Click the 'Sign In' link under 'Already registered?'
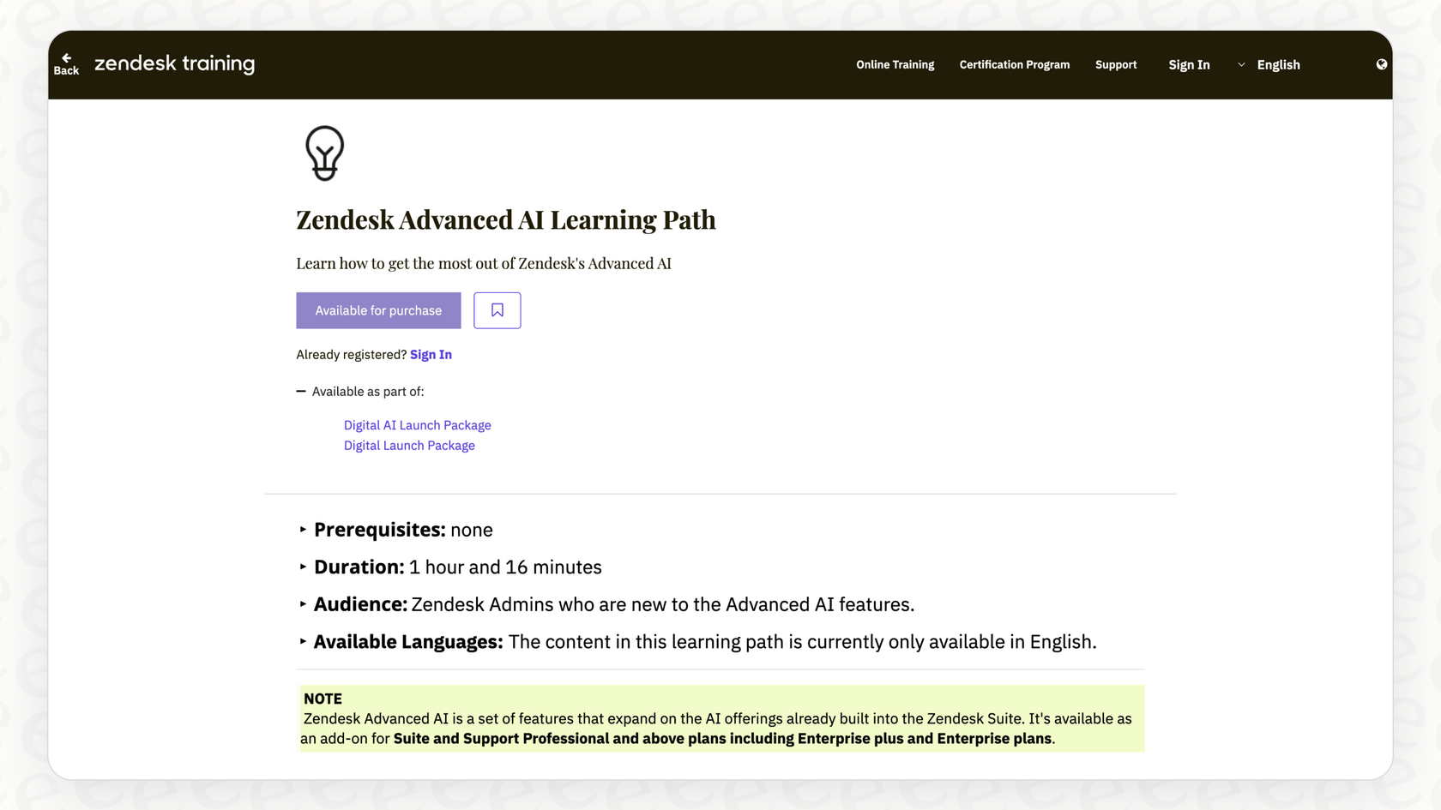This screenshot has height=810, width=1441. pyautogui.click(x=431, y=354)
